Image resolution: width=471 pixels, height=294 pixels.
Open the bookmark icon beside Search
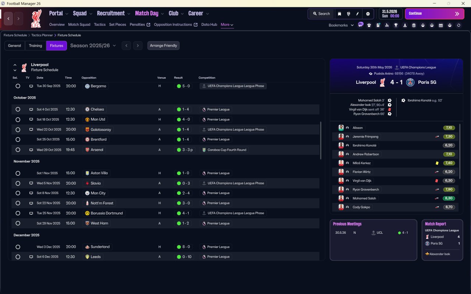pyautogui.click(x=339, y=14)
